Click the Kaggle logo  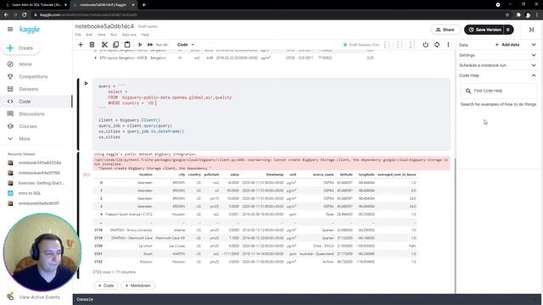pyautogui.click(x=30, y=30)
